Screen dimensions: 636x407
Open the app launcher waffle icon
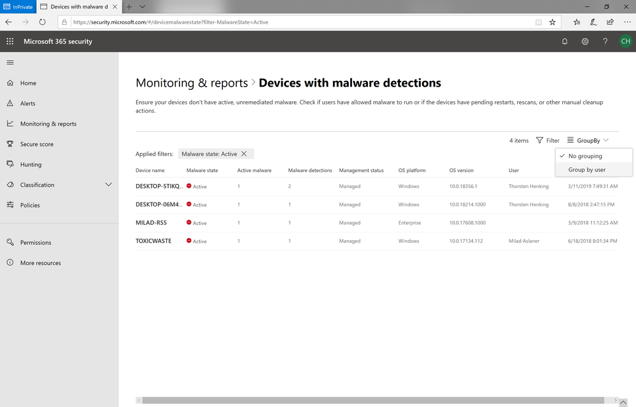10,41
